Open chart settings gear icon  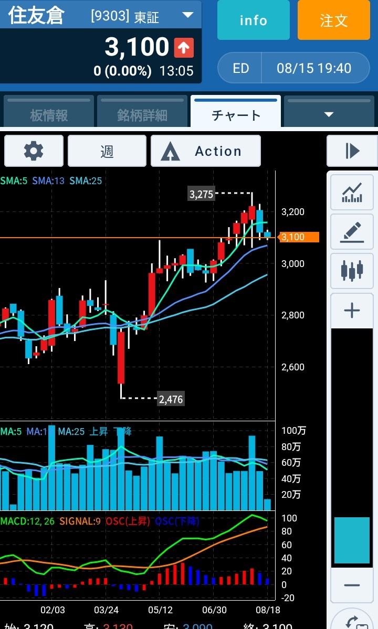pos(34,151)
